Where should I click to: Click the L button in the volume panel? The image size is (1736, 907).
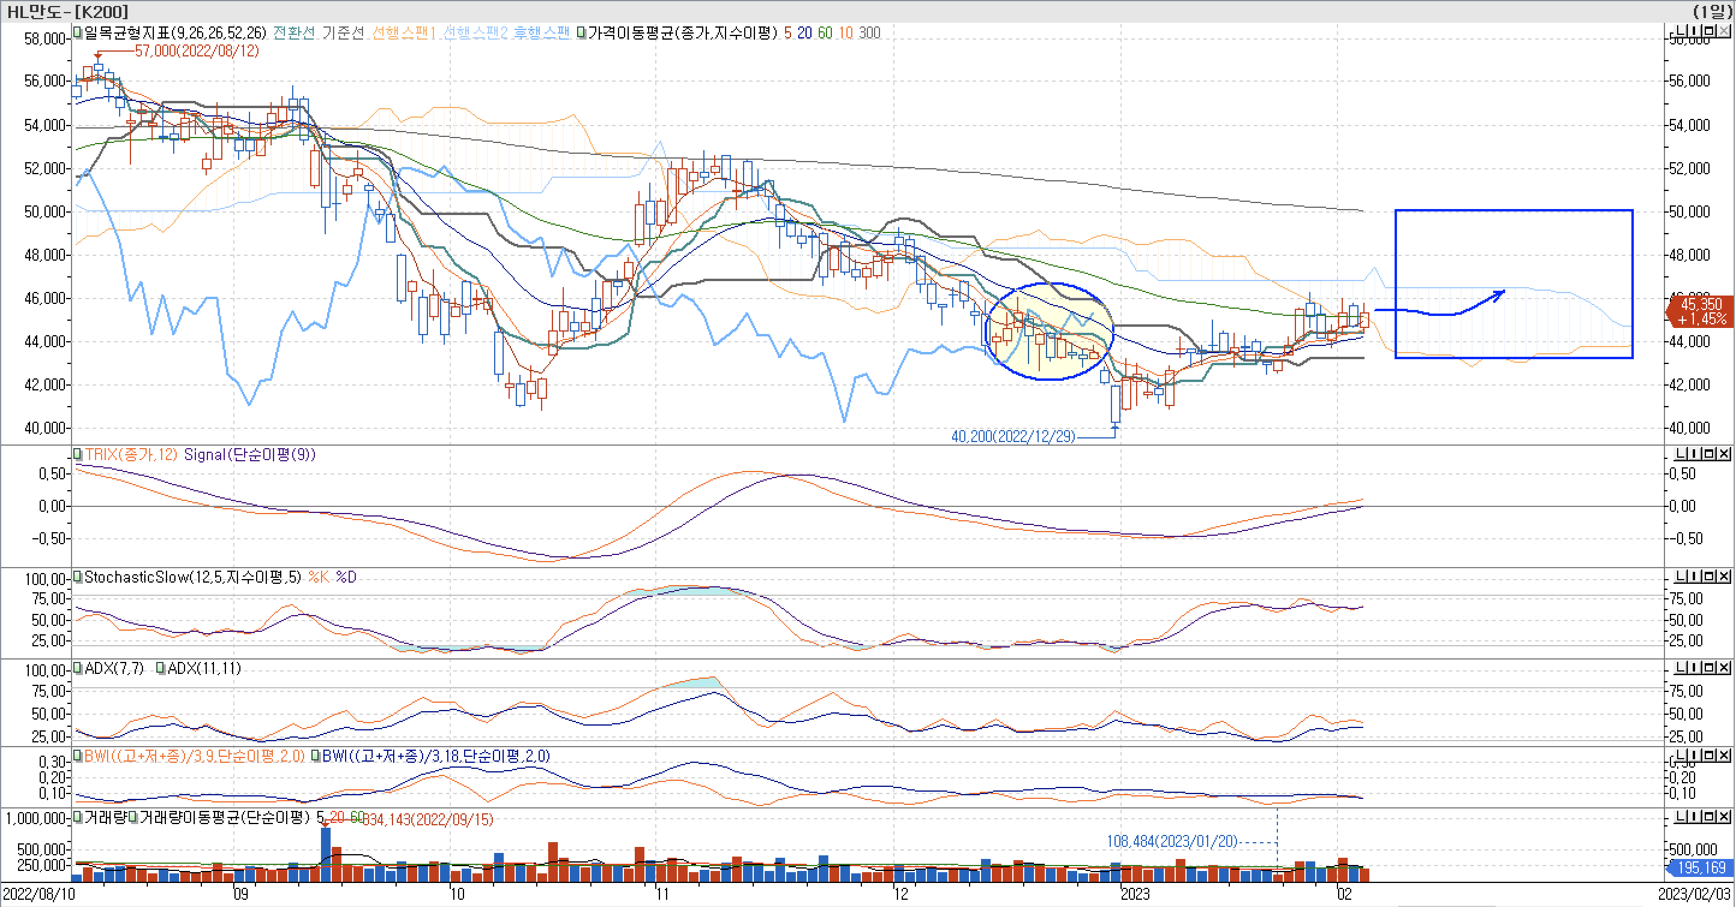coord(1681,817)
